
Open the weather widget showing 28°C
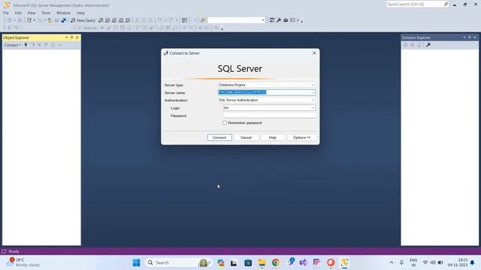(23, 262)
